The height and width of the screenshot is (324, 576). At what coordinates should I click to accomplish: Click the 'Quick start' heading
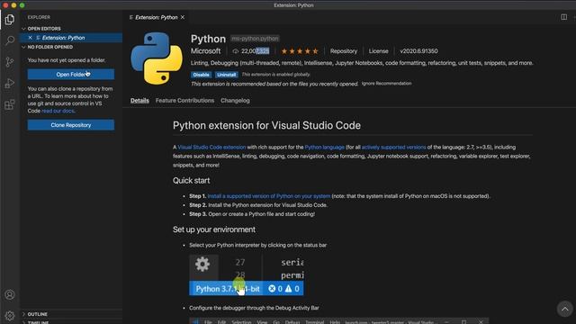(x=191, y=180)
